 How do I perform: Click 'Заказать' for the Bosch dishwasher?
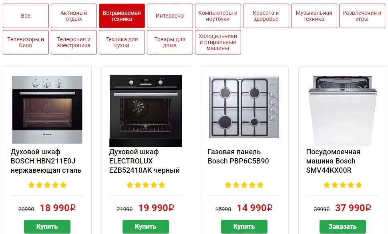click(343, 227)
